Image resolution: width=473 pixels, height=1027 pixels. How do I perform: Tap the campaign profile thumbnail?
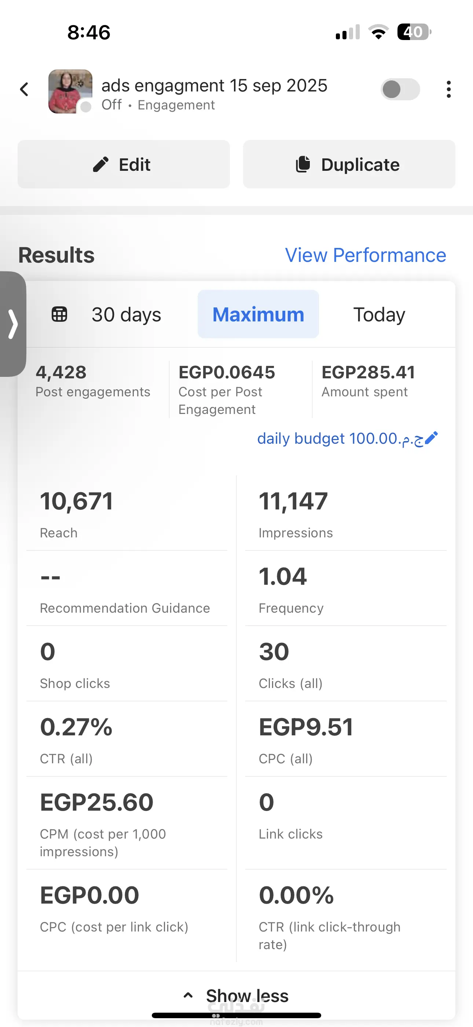[70, 91]
